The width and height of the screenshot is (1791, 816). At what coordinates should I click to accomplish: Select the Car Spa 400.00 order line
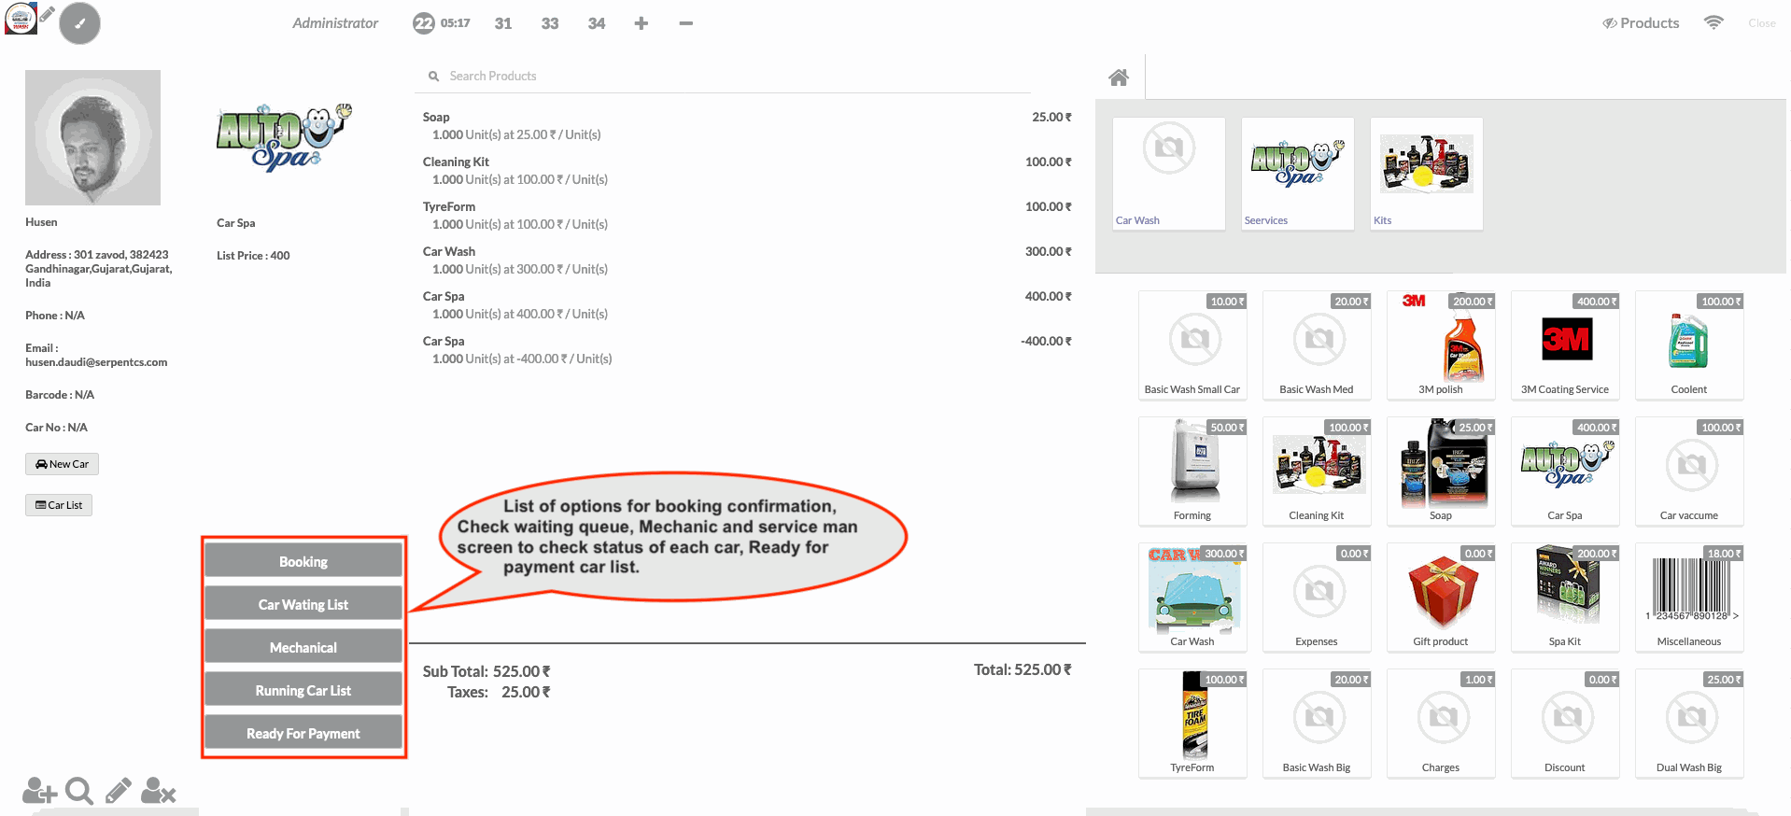click(747, 305)
